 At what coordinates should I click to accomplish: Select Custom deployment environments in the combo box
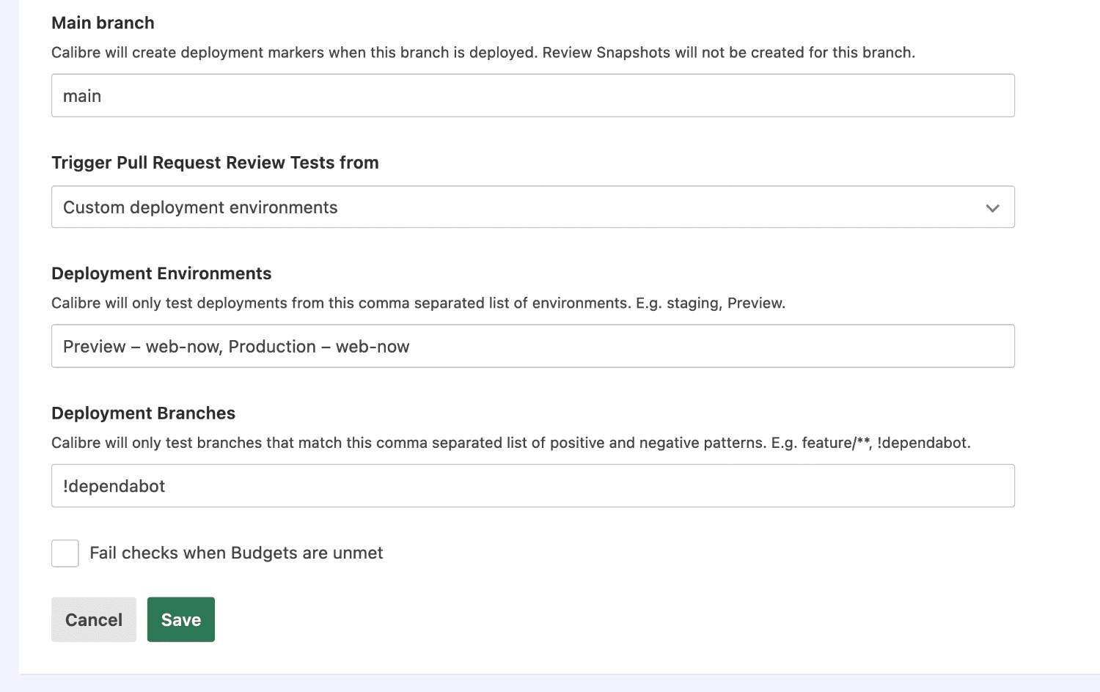(x=199, y=207)
